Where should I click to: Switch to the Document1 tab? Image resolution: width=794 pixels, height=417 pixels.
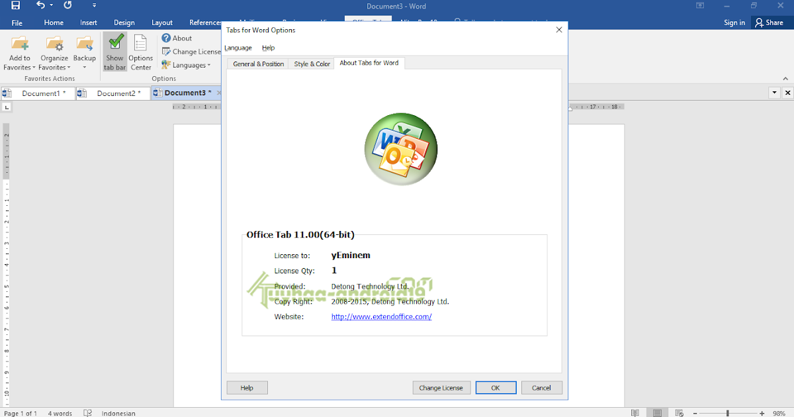[38, 93]
